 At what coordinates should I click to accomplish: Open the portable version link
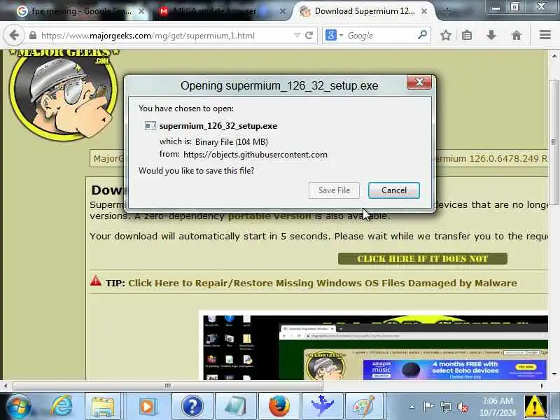coord(269,216)
